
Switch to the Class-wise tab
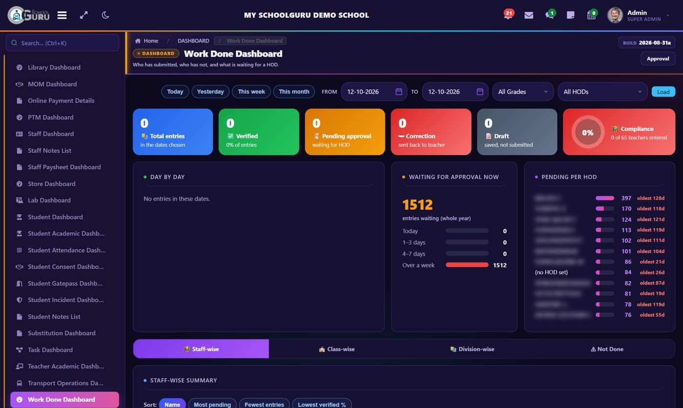[336, 349]
